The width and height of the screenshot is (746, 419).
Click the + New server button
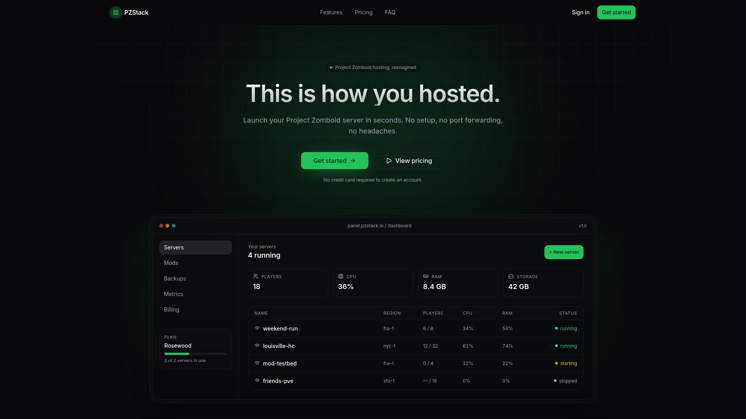(564, 252)
